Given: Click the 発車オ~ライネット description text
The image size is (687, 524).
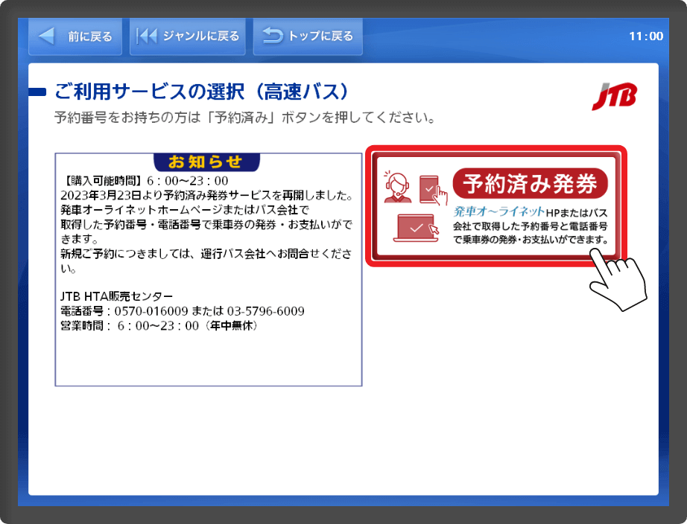Looking at the screenshot, I should pyautogui.click(x=531, y=226).
